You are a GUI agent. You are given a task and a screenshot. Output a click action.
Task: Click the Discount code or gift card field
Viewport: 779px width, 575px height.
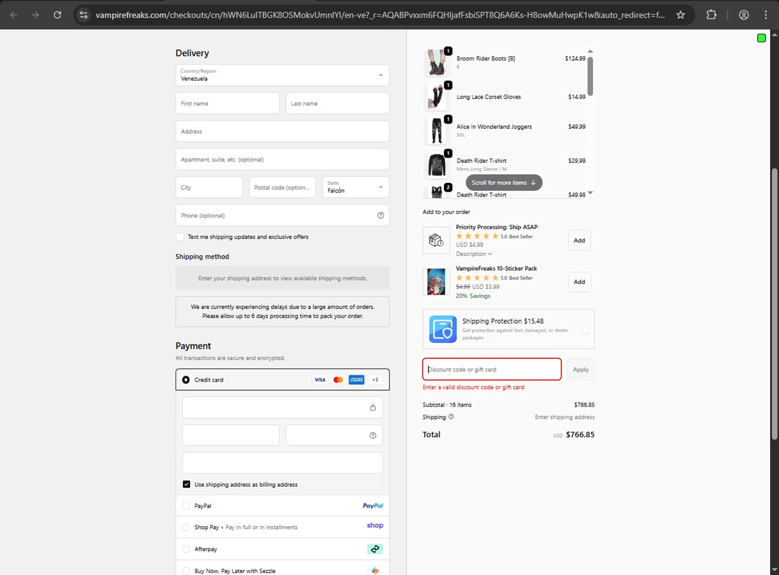click(492, 369)
